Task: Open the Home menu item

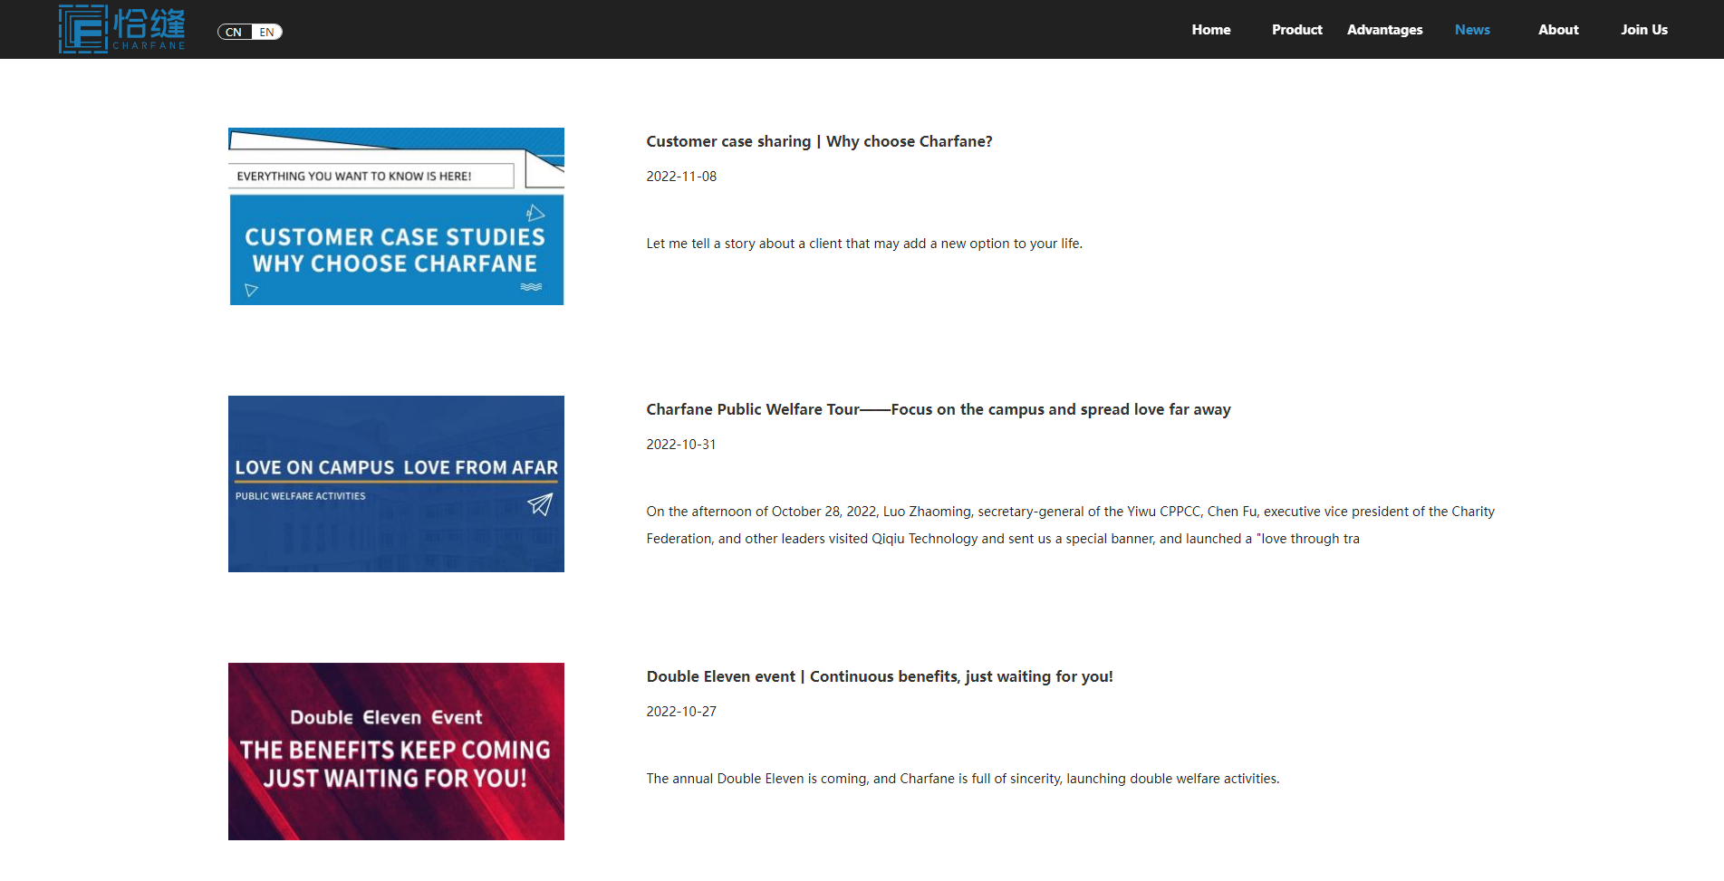Action: pos(1210,30)
